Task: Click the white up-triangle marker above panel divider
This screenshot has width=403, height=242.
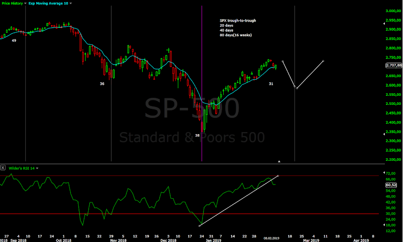Action: click(279, 161)
